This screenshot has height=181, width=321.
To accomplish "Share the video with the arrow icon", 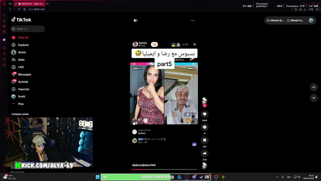I will coord(205,153).
